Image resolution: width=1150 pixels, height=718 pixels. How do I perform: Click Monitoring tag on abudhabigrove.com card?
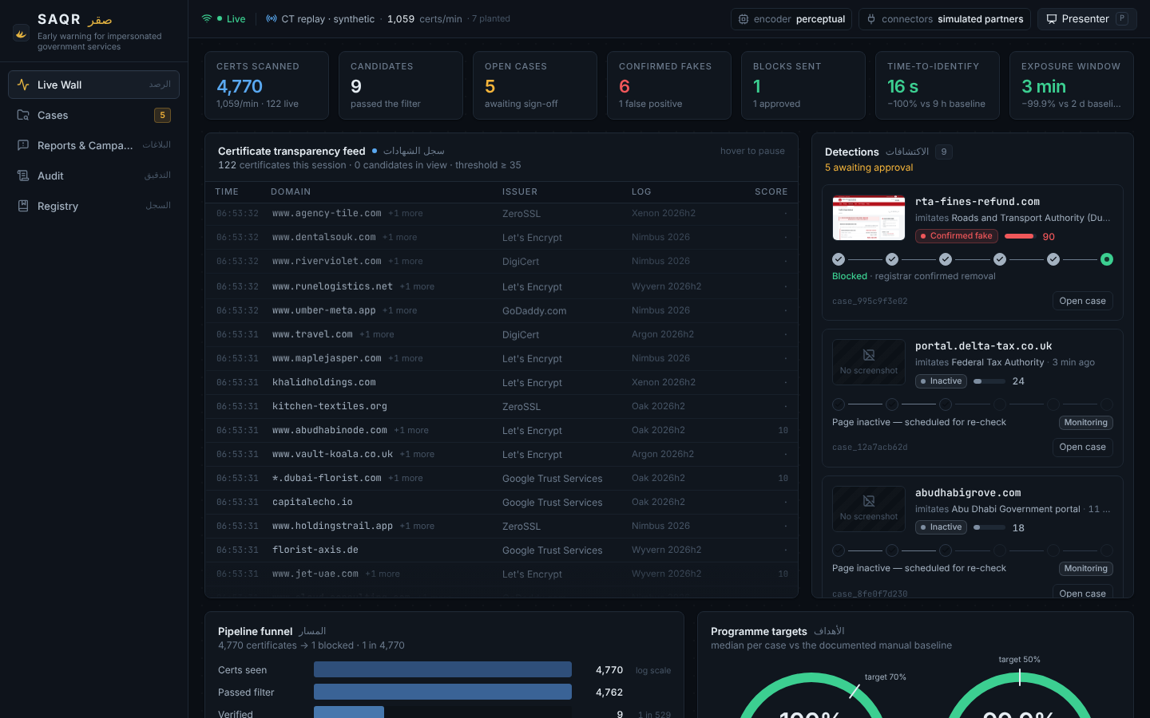click(x=1086, y=569)
